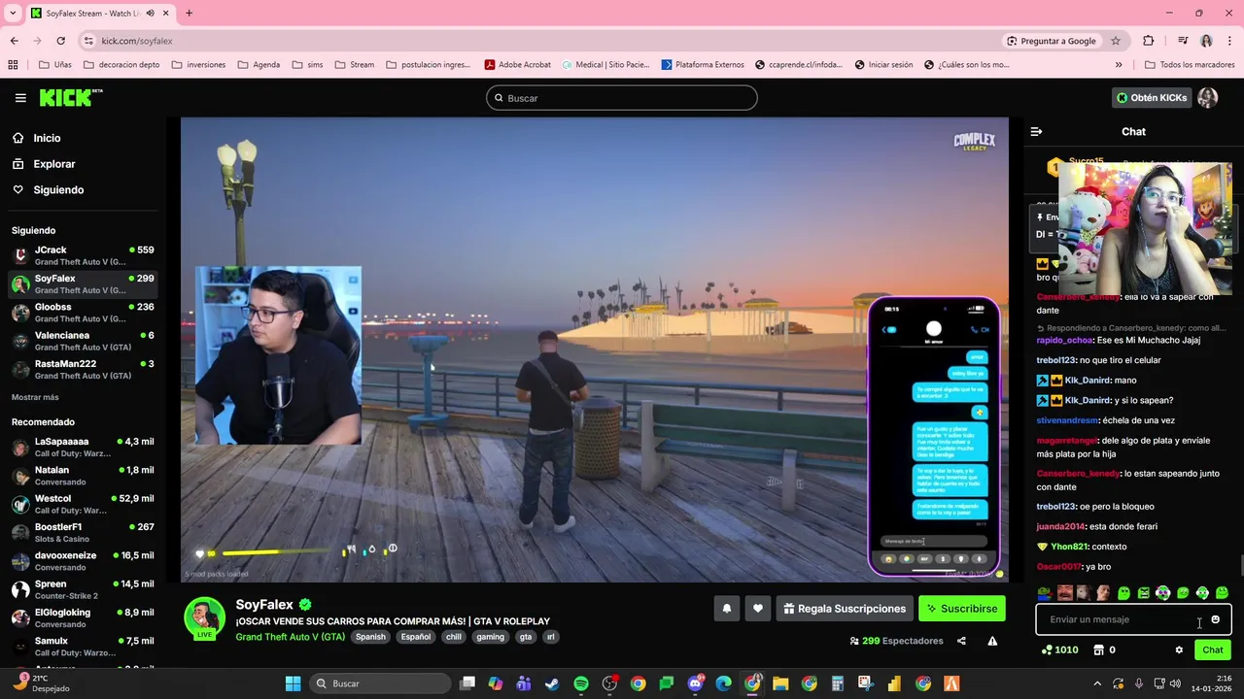Report the stream with the warning icon

click(992, 641)
